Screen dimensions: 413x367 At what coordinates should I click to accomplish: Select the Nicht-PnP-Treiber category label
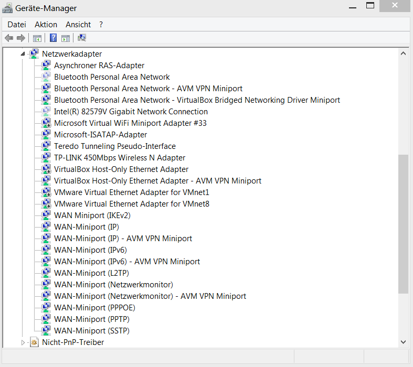73,342
